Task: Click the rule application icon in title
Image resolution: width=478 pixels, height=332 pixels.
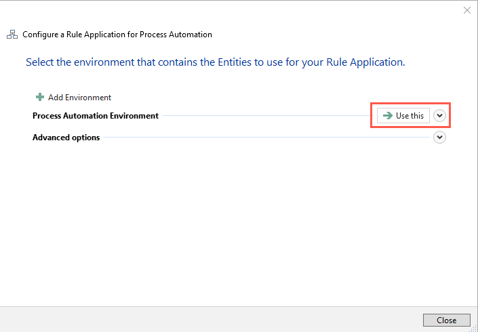Action: point(12,35)
